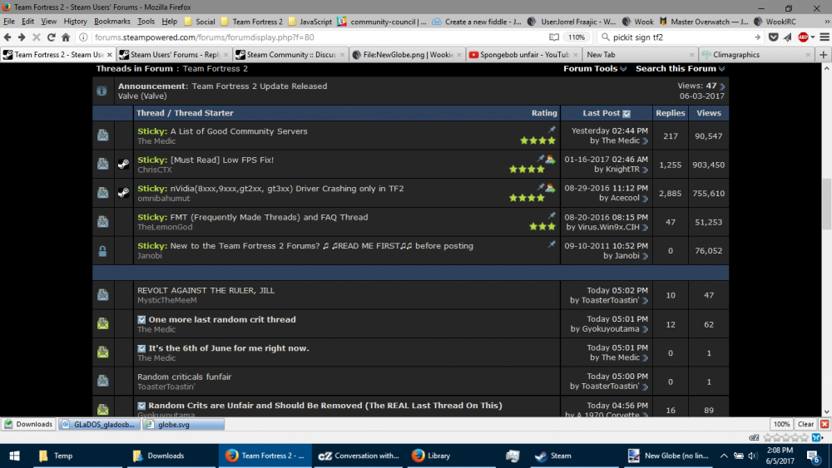Viewport: 832px width, 468px height.
Task: Toggle Reader View icon in address bar
Action: pos(554,37)
